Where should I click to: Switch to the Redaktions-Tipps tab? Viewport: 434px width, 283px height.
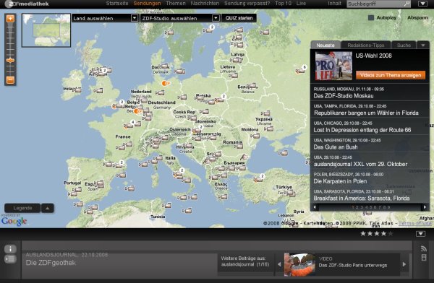(x=365, y=45)
